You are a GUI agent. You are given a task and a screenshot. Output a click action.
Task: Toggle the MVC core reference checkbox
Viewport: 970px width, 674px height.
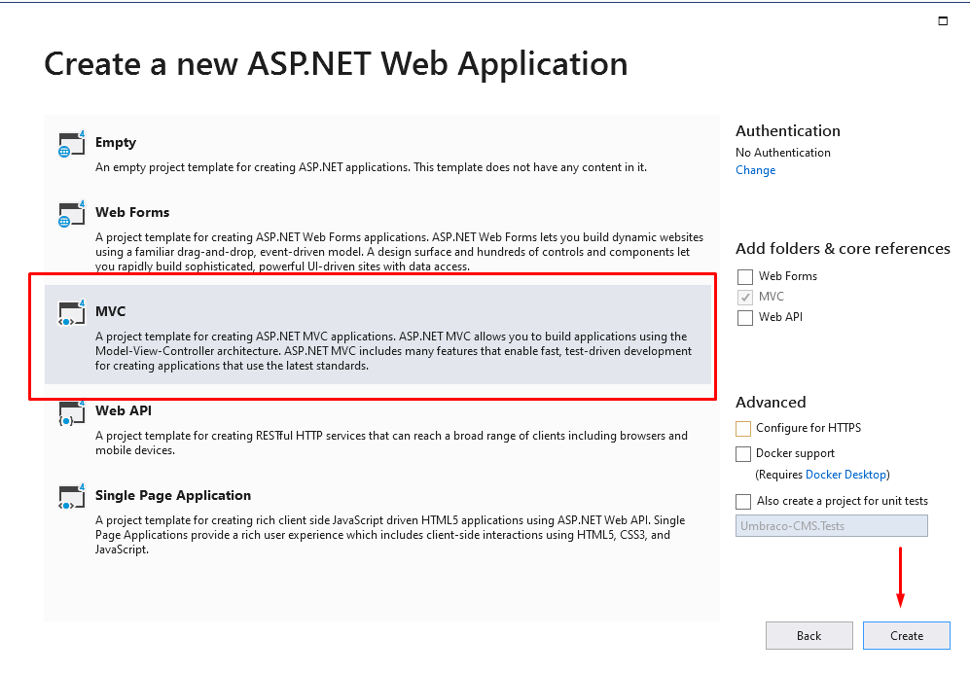(x=745, y=297)
